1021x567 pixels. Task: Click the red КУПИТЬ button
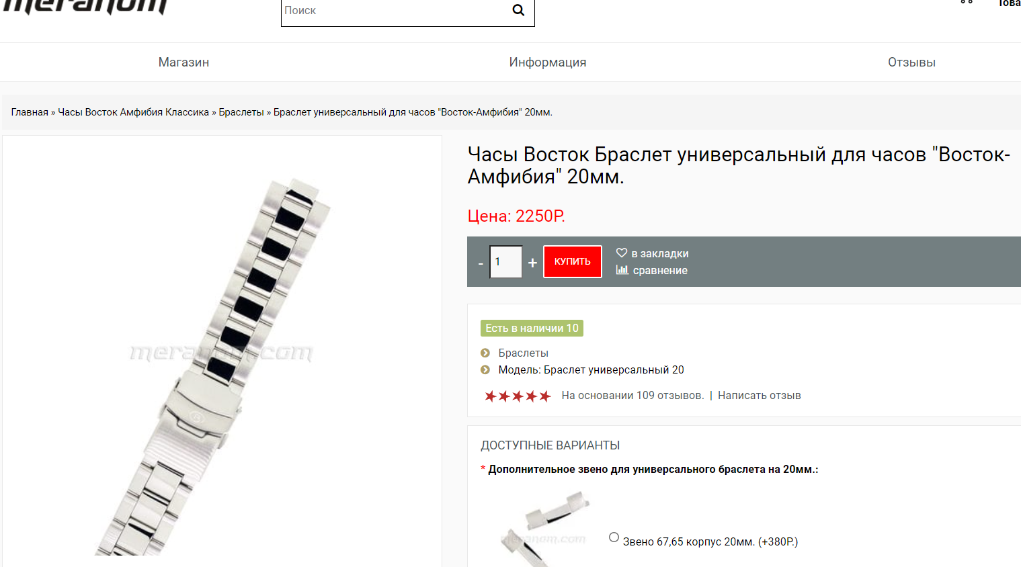point(573,261)
